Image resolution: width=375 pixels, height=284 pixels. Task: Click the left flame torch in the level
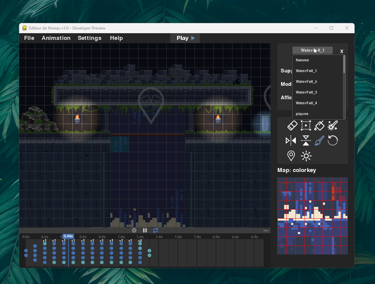pos(77,119)
